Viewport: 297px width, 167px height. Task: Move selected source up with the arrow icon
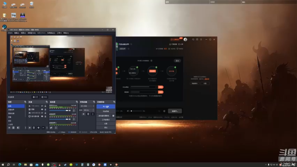click(x=43, y=128)
